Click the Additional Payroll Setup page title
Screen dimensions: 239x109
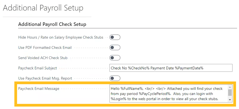click(43, 8)
